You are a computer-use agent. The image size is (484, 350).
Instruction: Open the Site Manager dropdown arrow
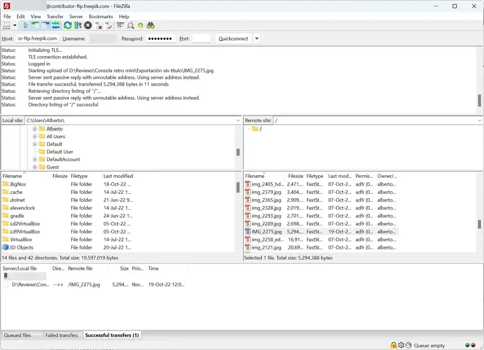(14, 26)
